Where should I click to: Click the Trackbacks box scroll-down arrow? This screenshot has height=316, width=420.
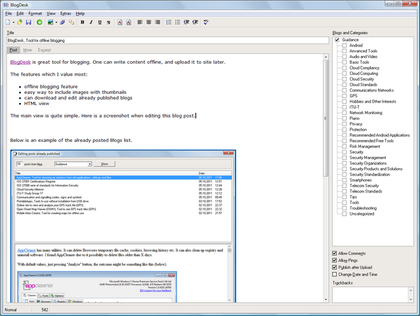pos(411,300)
